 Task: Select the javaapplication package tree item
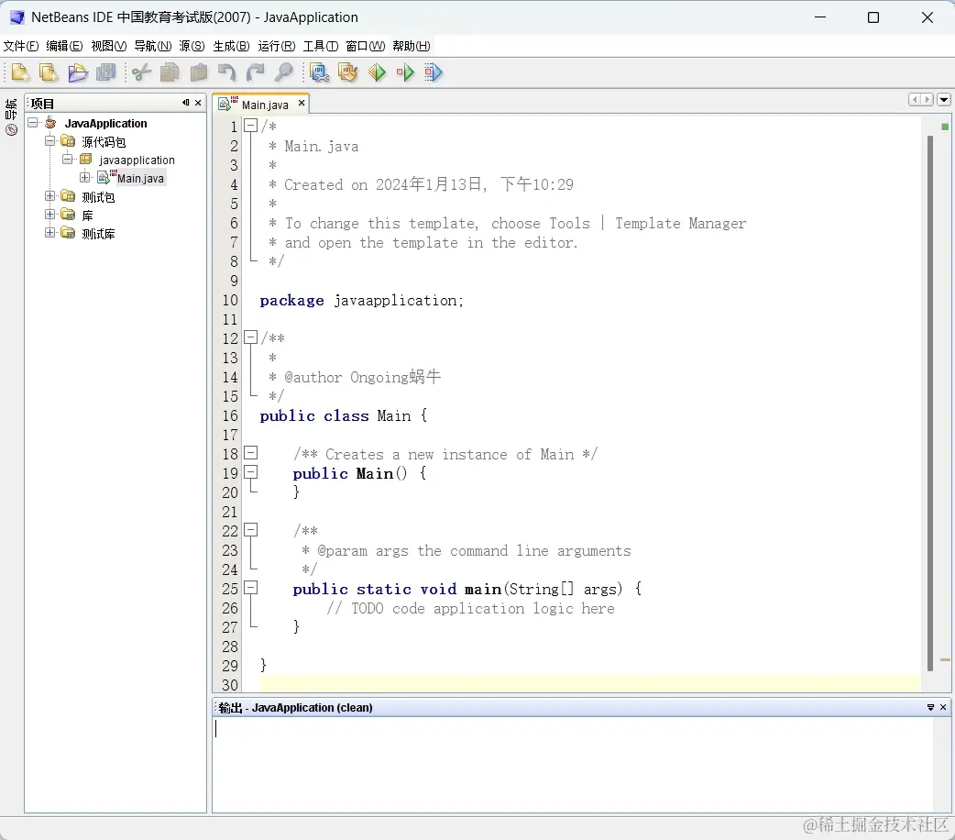[x=137, y=160]
